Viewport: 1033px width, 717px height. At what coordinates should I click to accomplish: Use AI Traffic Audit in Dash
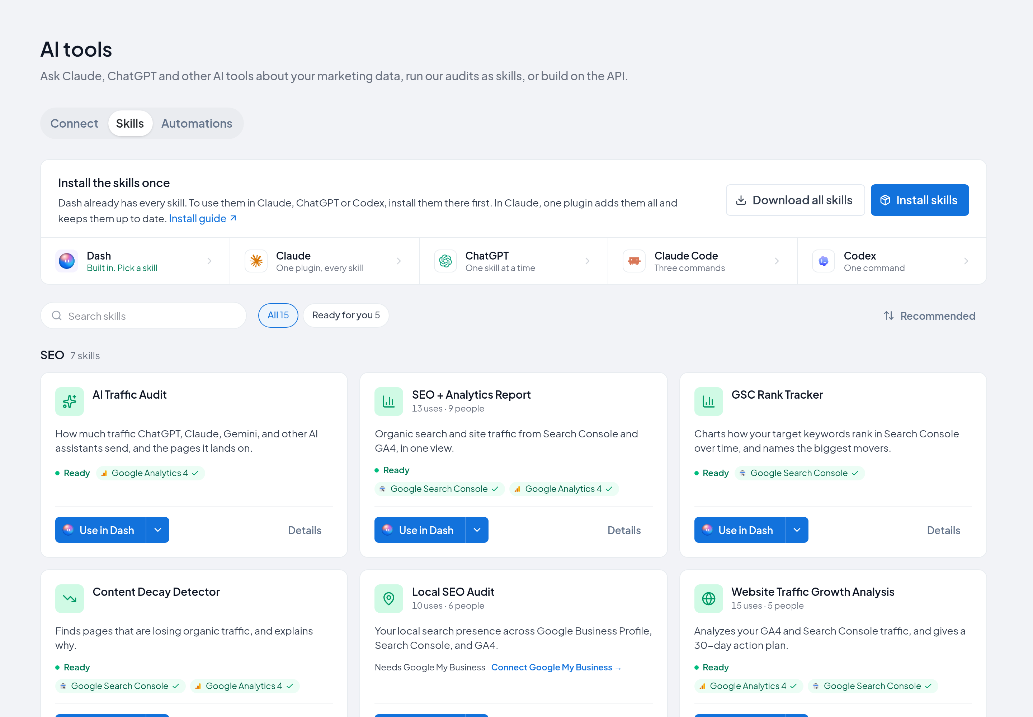101,530
